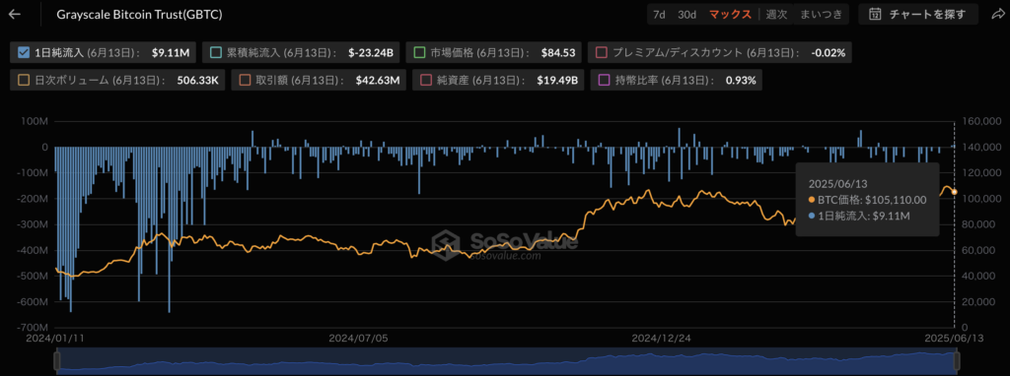Enable the 累積純流入 series checkbox
This screenshot has height=376, width=1010.
tap(217, 53)
